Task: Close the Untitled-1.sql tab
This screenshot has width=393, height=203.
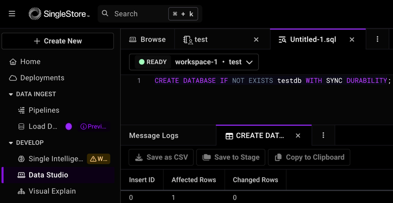Action: tap(352, 39)
